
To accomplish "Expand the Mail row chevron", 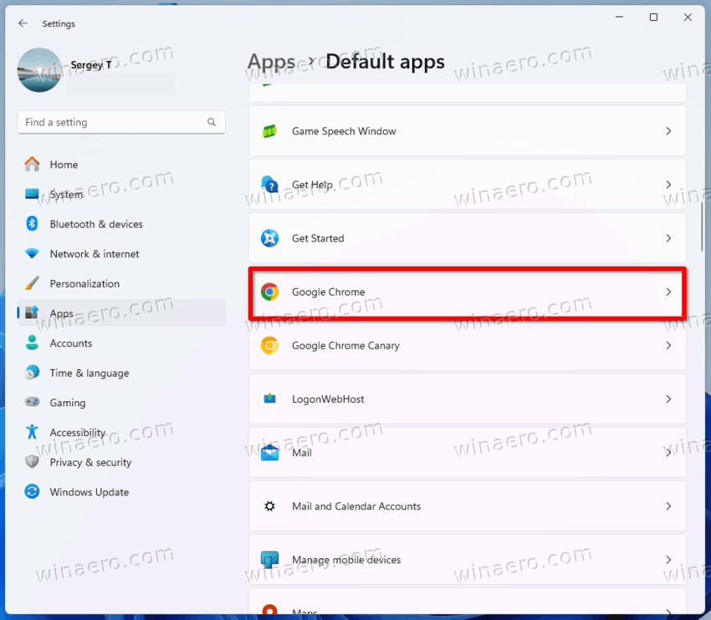I will click(x=668, y=452).
